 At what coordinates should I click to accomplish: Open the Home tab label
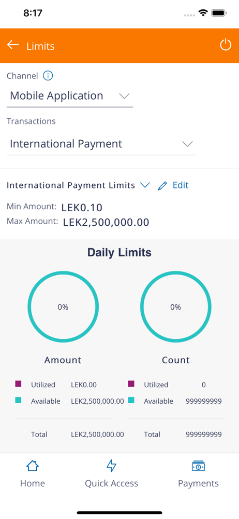33,483
